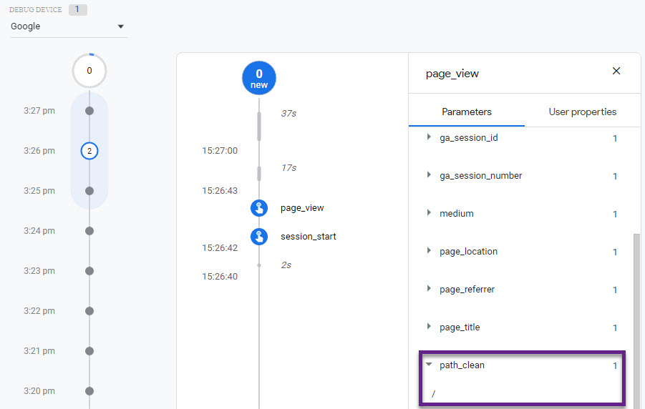
Task: Open the Debug Device dropdown showing Google
Action: (68, 26)
